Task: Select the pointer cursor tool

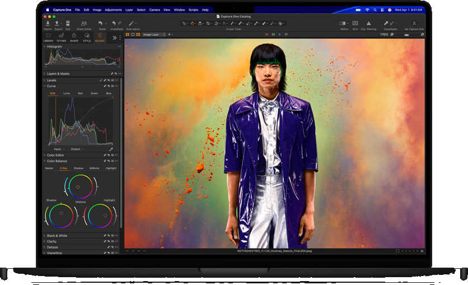Action: 184,24
